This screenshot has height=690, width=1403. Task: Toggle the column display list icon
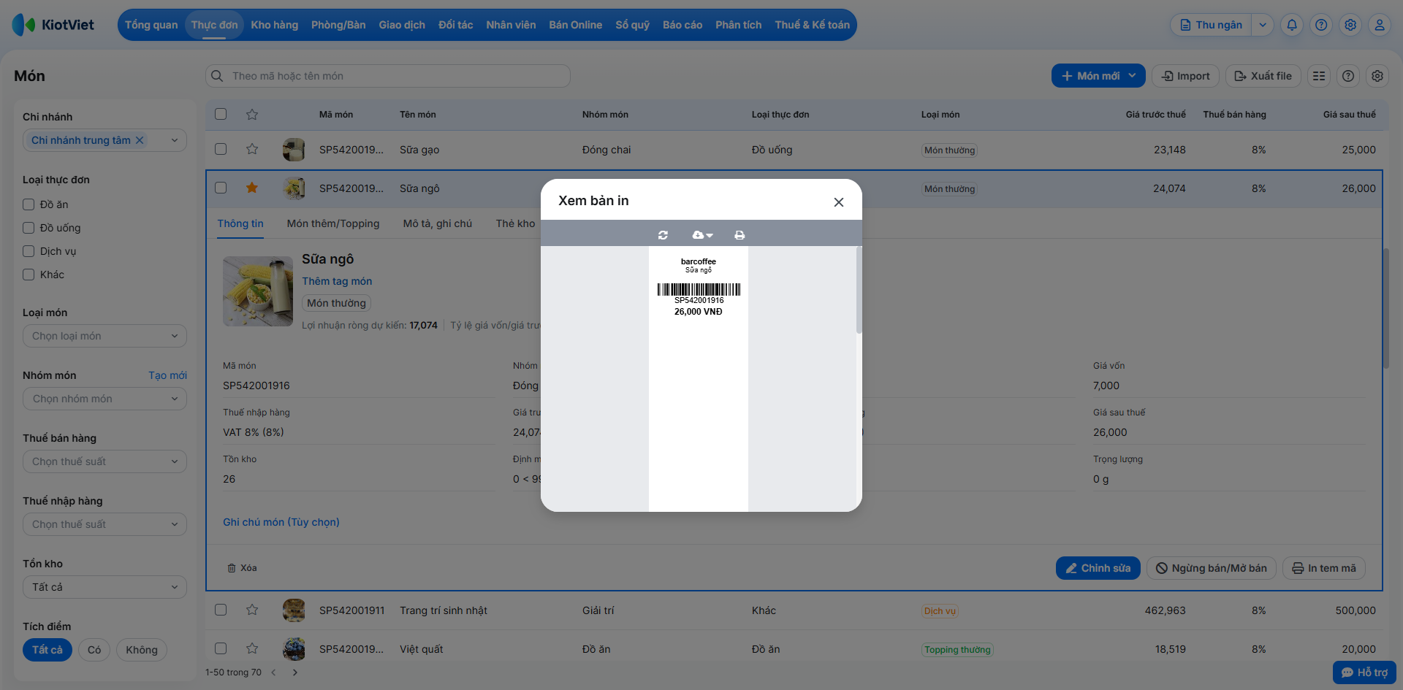tap(1319, 76)
